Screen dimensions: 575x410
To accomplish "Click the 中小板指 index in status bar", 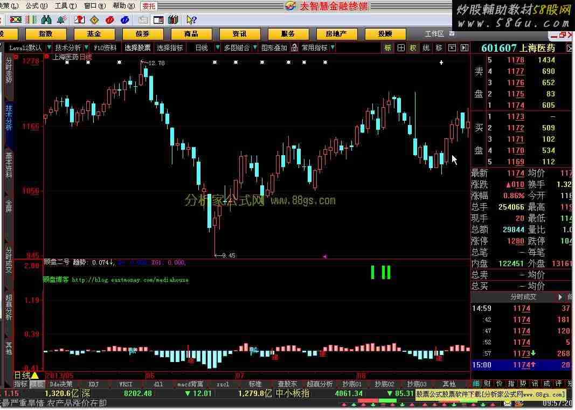I will pos(292,393).
